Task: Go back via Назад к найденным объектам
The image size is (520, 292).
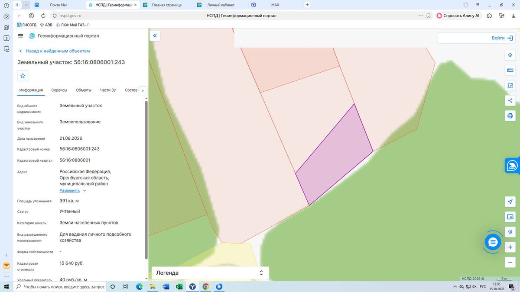Action: [54, 51]
